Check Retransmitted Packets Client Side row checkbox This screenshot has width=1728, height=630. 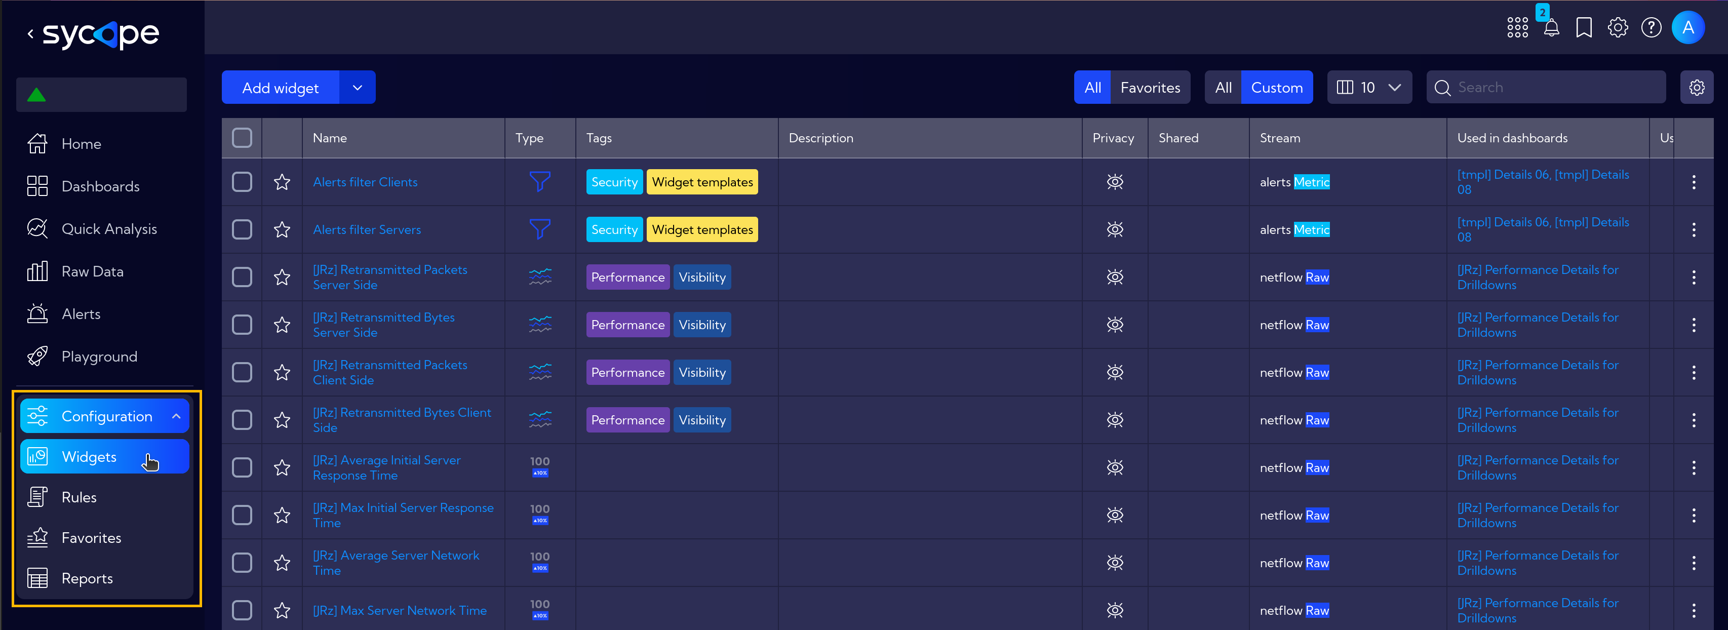tap(242, 372)
